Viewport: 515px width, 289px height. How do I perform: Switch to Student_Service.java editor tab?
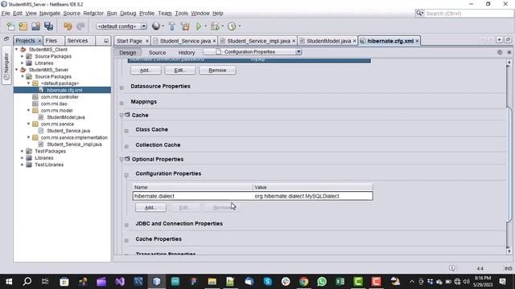[x=185, y=41]
